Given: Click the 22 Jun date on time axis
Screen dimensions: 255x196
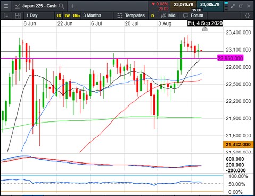Looking at the screenshot, I should [x=65, y=23].
